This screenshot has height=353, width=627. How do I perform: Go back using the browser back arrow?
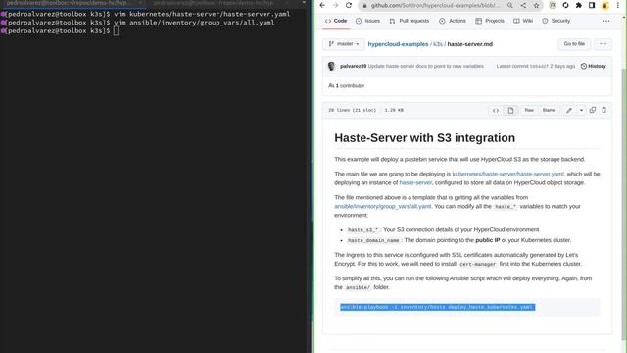(x=322, y=5)
